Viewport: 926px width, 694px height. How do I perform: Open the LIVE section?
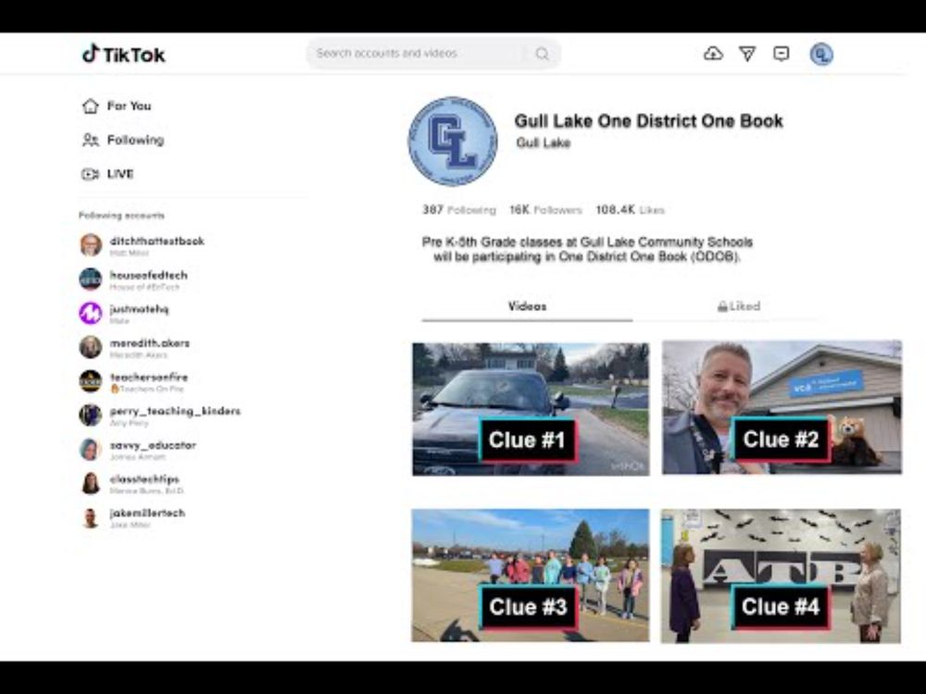click(x=107, y=174)
